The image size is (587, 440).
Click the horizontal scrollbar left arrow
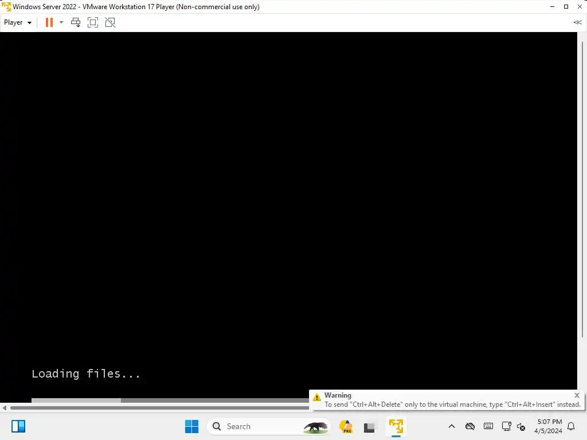5,408
